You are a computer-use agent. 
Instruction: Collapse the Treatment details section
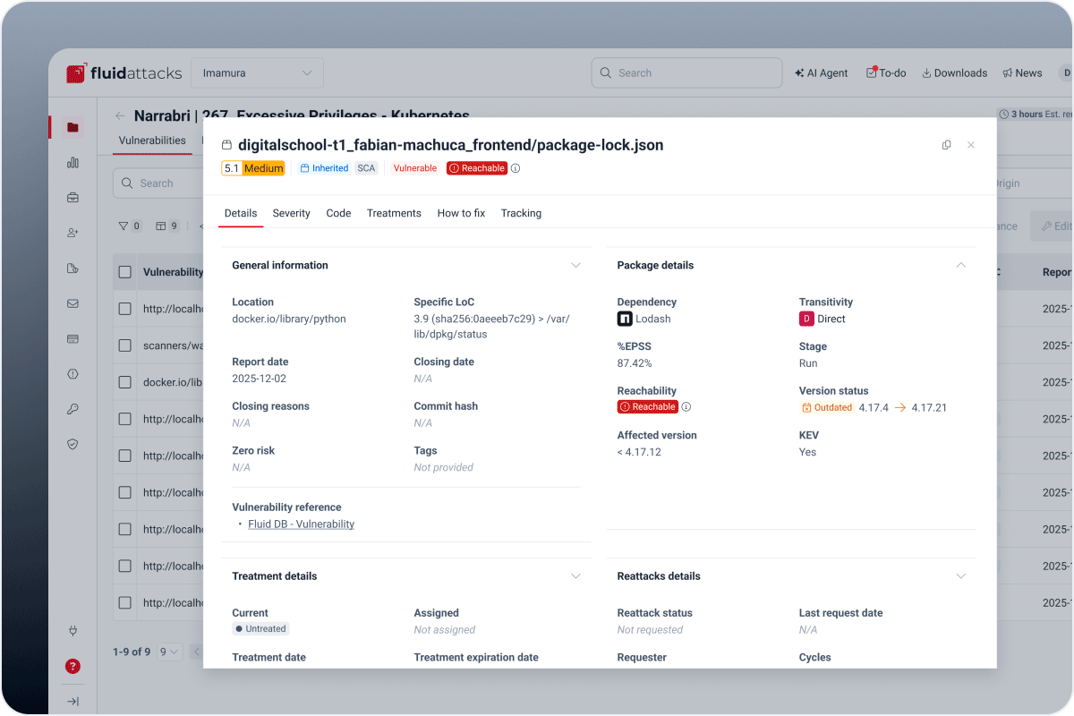[x=575, y=576]
